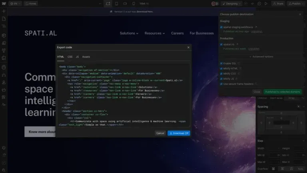Screen dimensions: 307x173
Task: Open the EN locale dropdown
Action: (15, 4)
